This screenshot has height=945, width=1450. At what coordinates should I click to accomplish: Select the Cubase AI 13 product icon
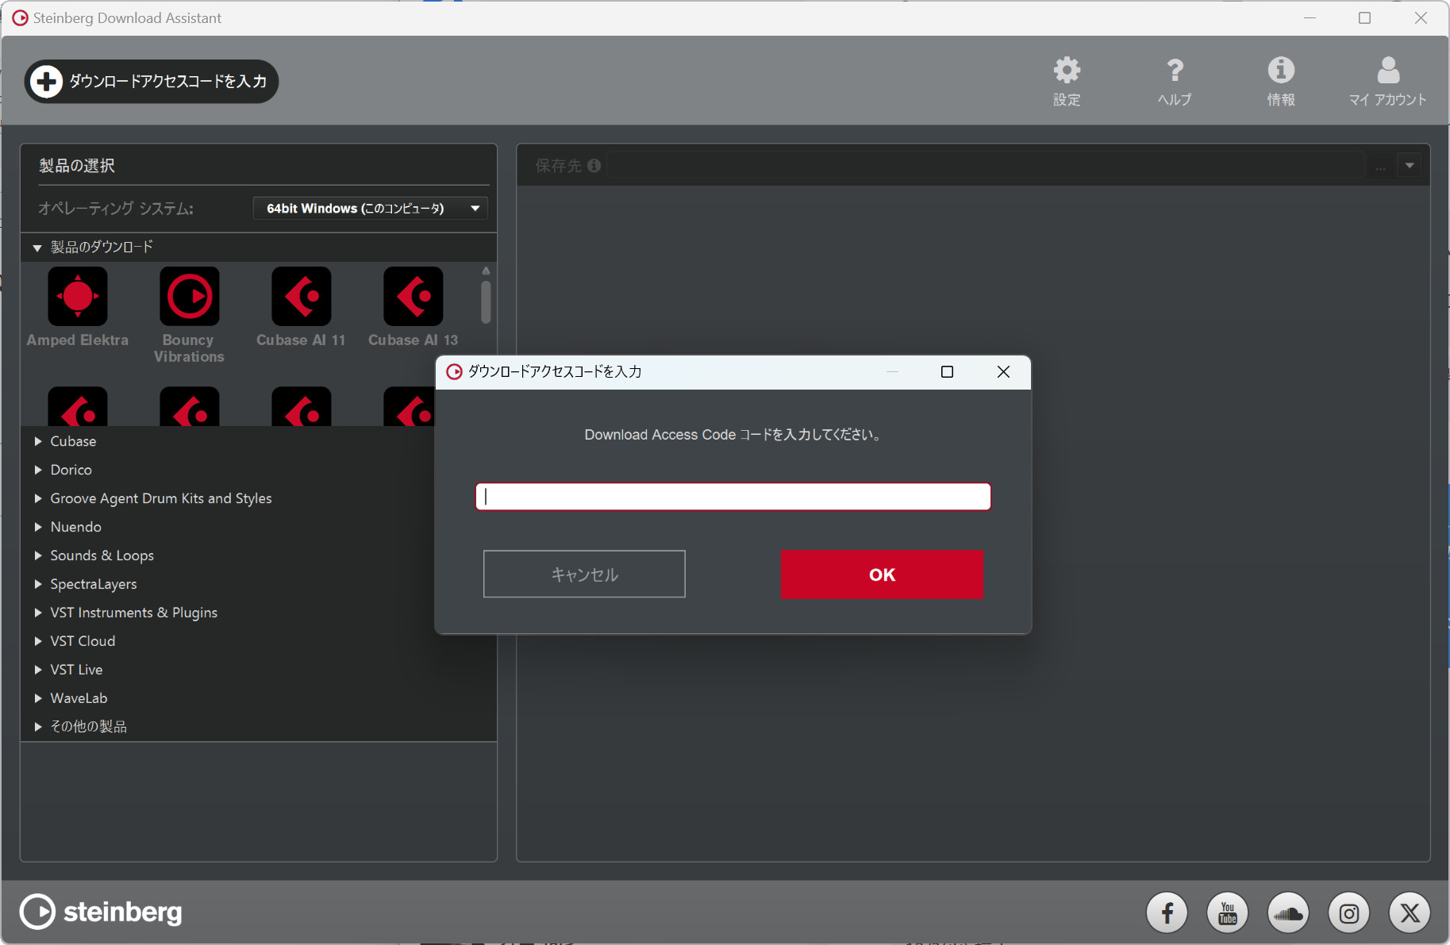[413, 297]
